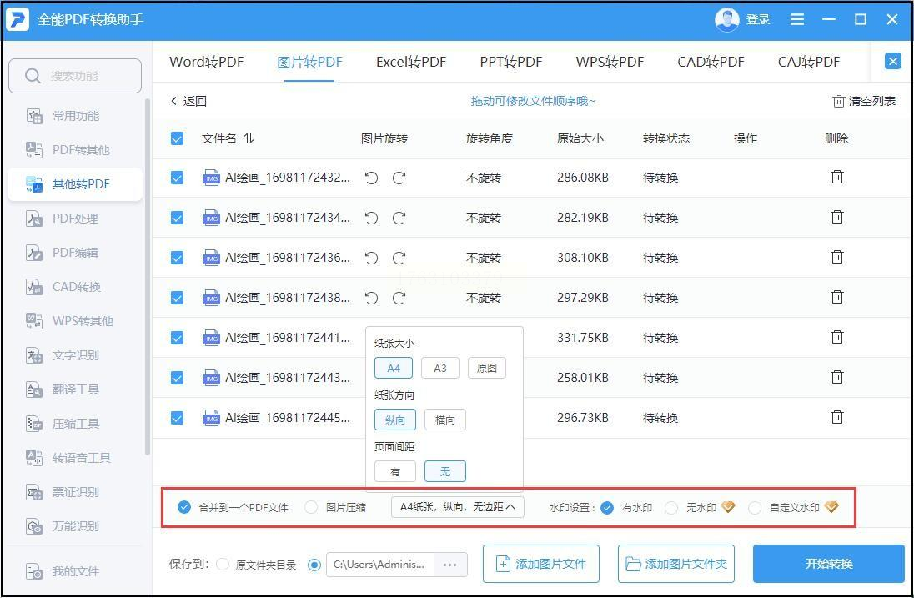This screenshot has height=598, width=914.
Task: Collapse the A4纸张，纵向，无边距 dropdown
Action: pos(458,507)
